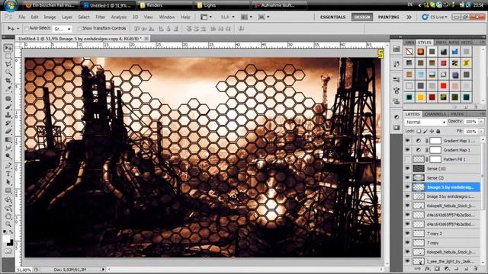Viewport: 488px width, 274px height.
Task: Select the Dodge tool
Action: [8, 156]
